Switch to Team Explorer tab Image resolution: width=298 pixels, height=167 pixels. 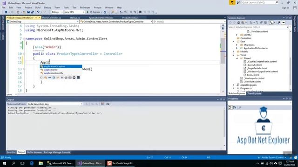tap(254, 94)
